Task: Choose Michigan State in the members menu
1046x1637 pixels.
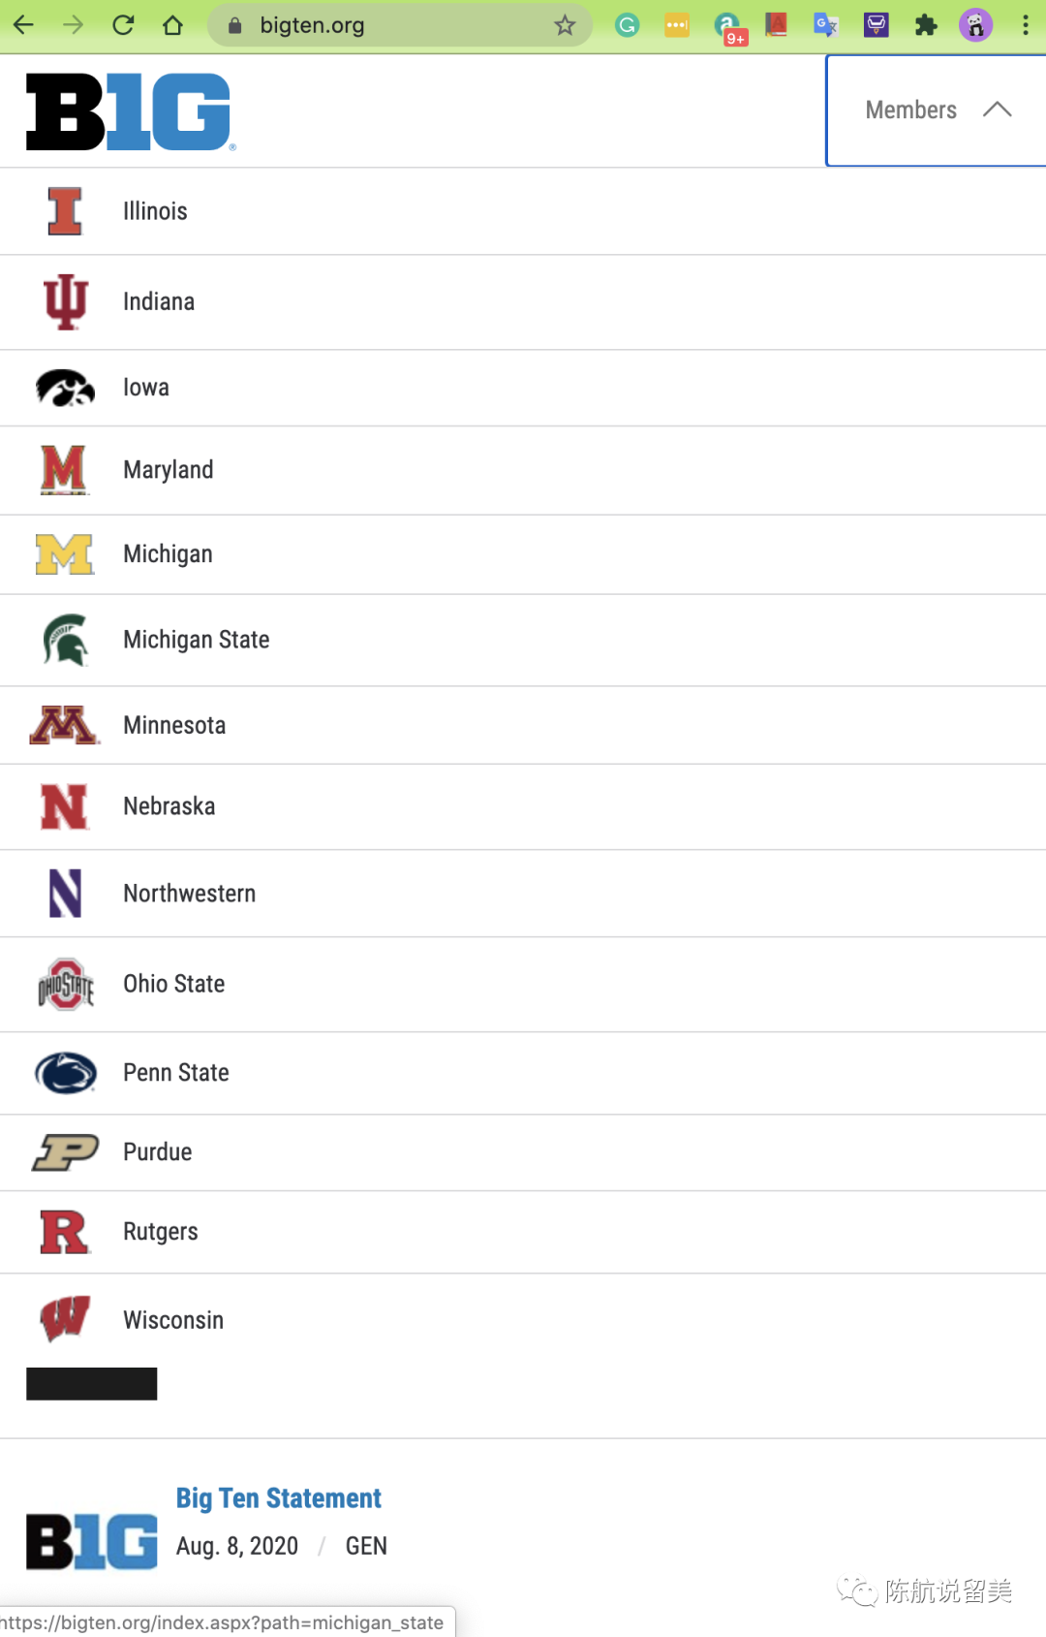Action: point(196,640)
